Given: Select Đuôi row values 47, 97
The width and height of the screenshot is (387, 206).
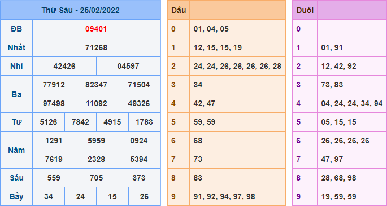Looking at the screenshot, I should [332, 159].
